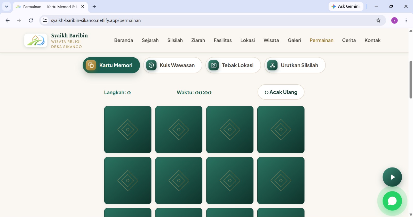The height and width of the screenshot is (217, 413).
Task: Click the Kartu Memori cards icon
Action: tap(91, 65)
